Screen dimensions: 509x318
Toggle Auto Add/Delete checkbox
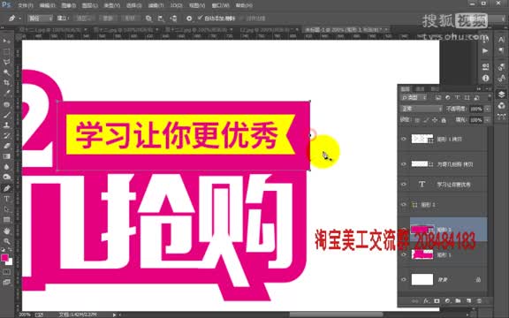200,18
